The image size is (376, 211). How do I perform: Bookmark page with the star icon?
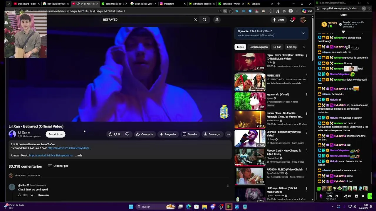click(x=230, y=11)
